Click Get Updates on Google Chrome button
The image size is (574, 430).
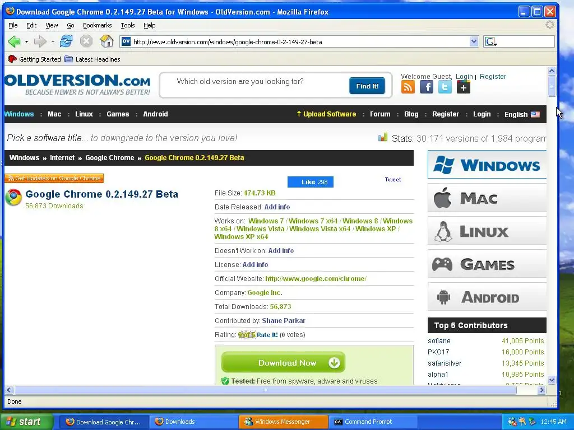coord(54,178)
